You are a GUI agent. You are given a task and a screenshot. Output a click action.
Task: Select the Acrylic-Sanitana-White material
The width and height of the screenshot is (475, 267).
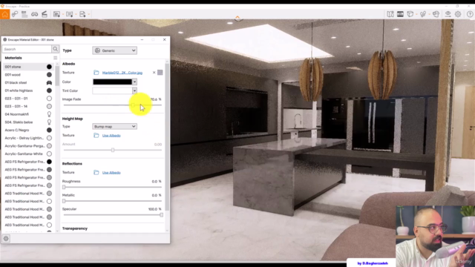[x=28, y=154]
